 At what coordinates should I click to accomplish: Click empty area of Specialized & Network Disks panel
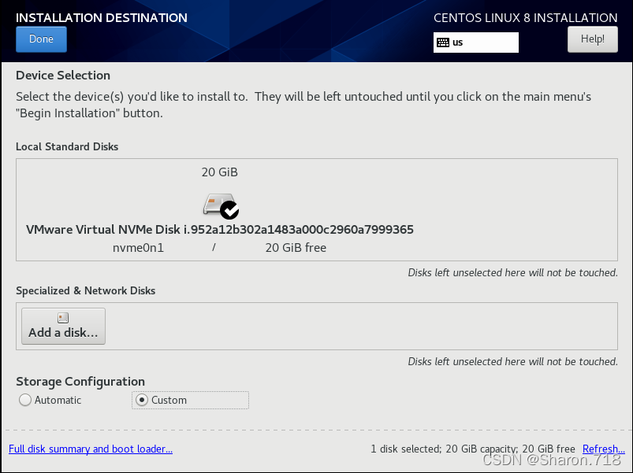click(x=359, y=326)
